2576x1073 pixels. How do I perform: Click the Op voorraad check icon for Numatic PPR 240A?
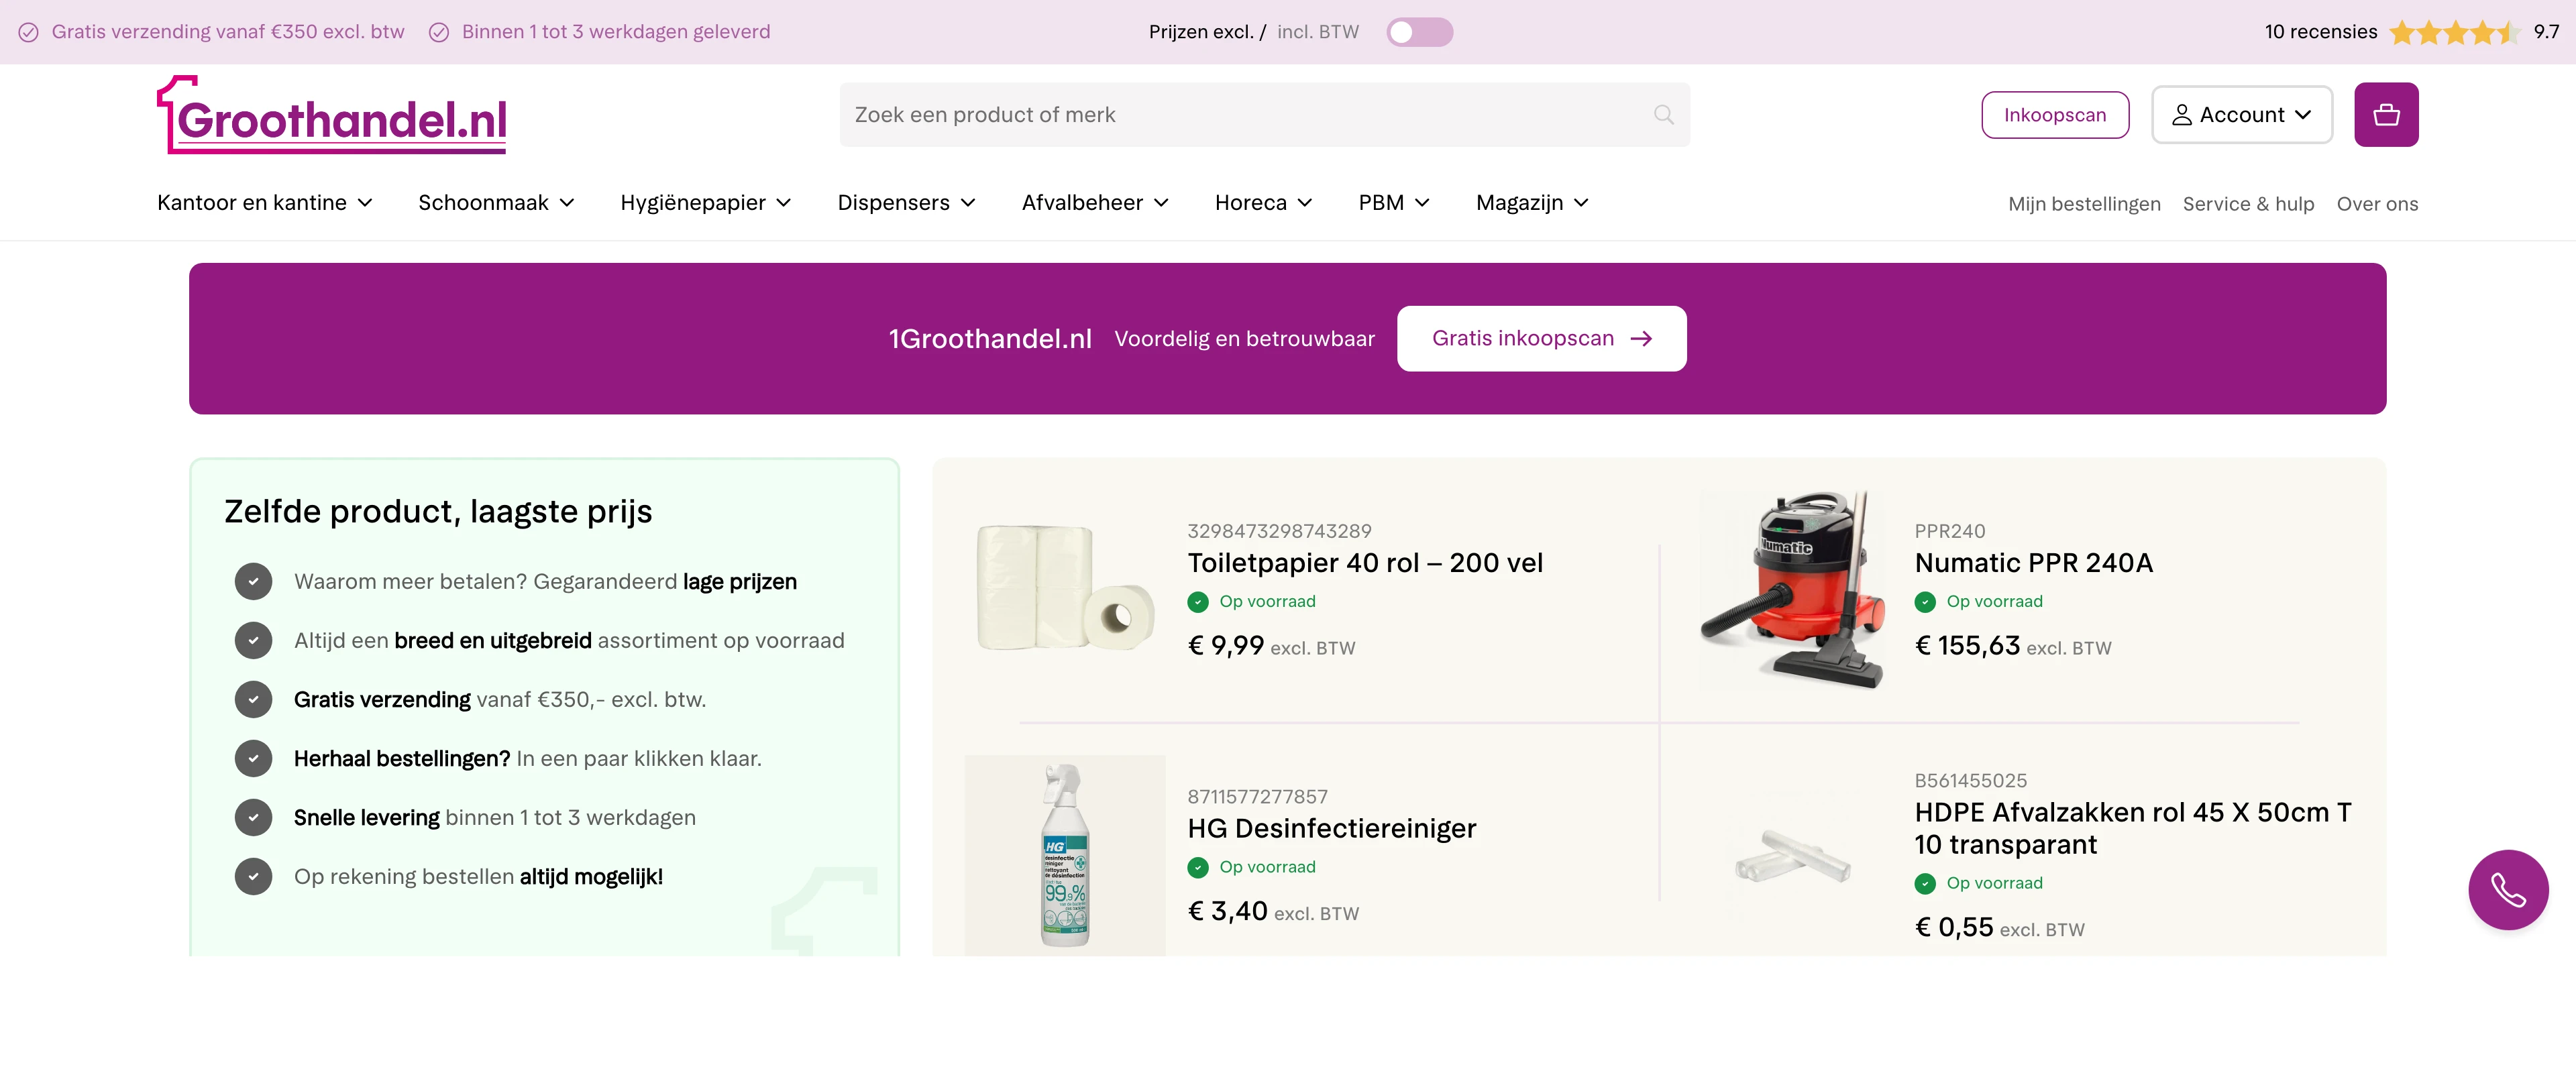click(1925, 601)
